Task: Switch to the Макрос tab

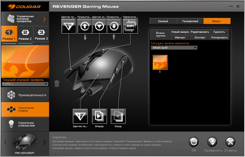Action: pos(217,21)
